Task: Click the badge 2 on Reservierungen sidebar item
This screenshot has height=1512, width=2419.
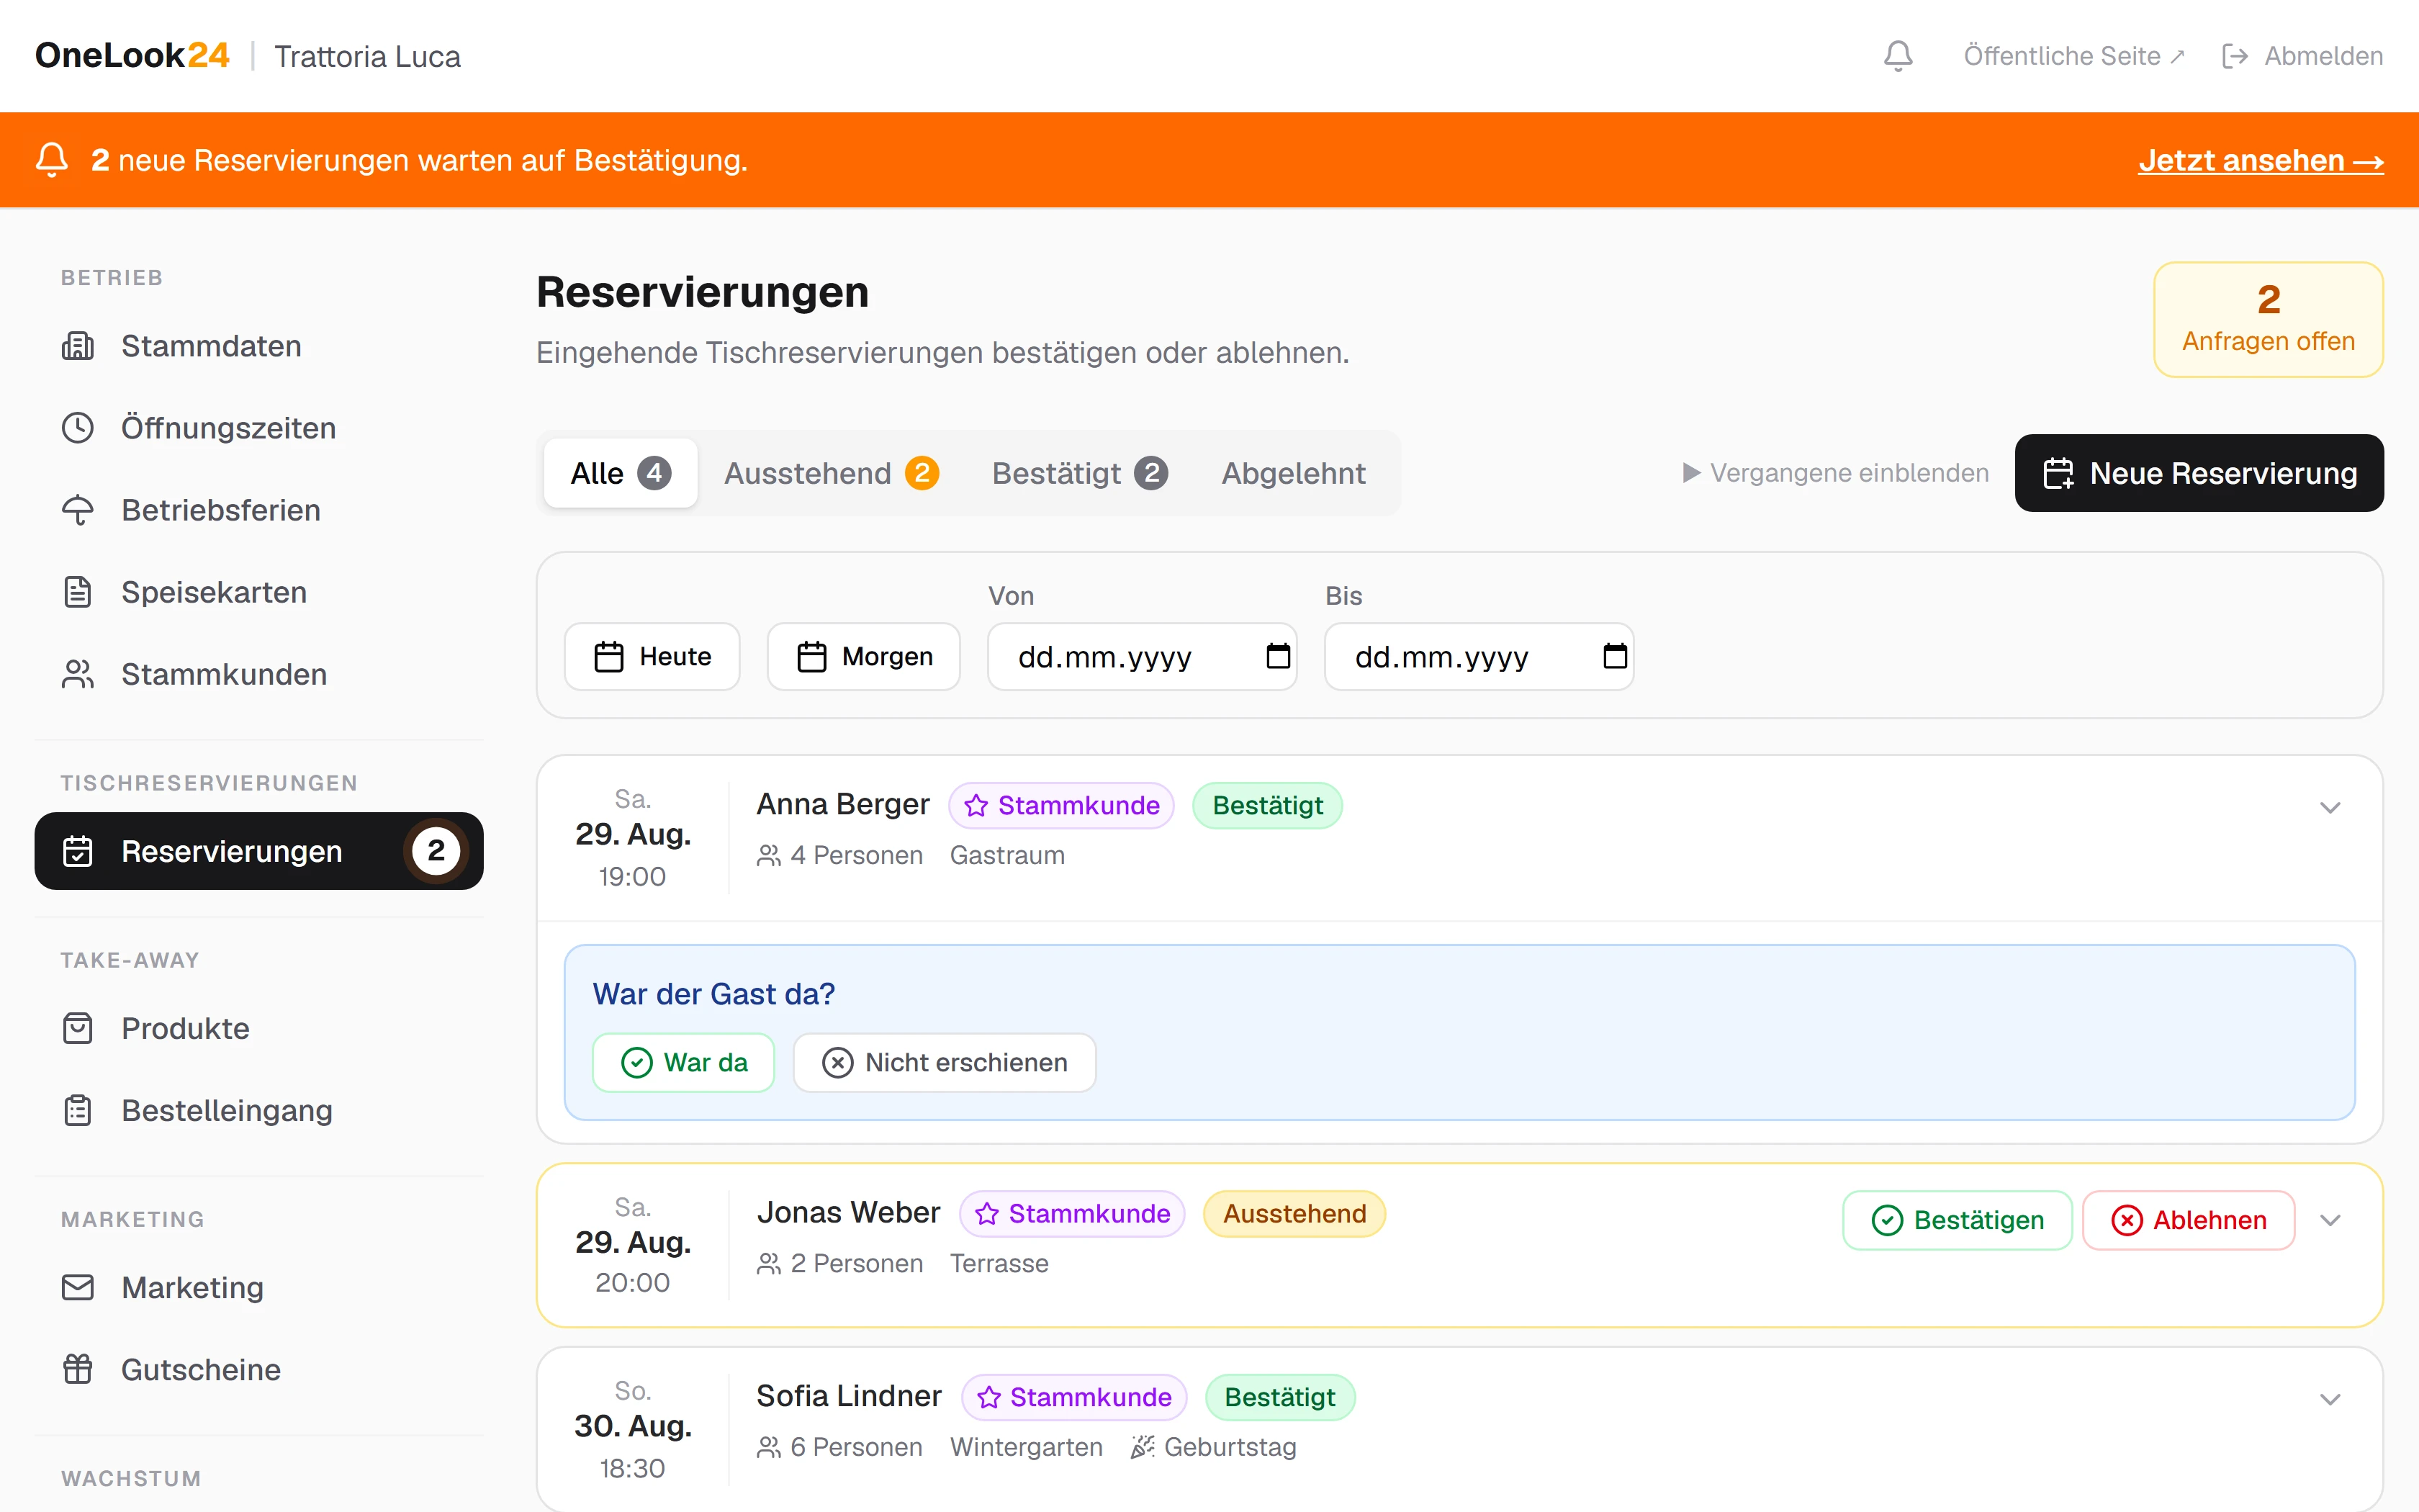Action: pyautogui.click(x=436, y=851)
